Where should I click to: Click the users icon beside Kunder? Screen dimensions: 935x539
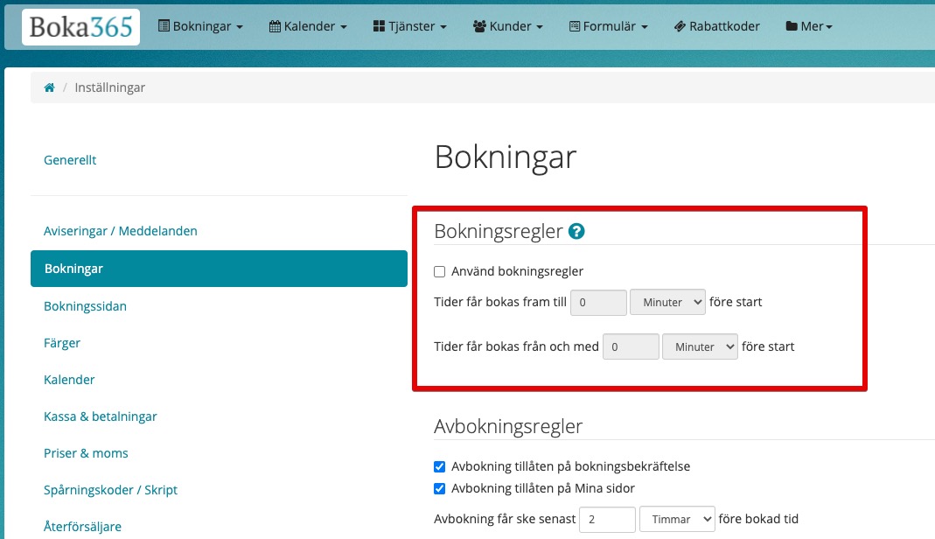pos(478,25)
